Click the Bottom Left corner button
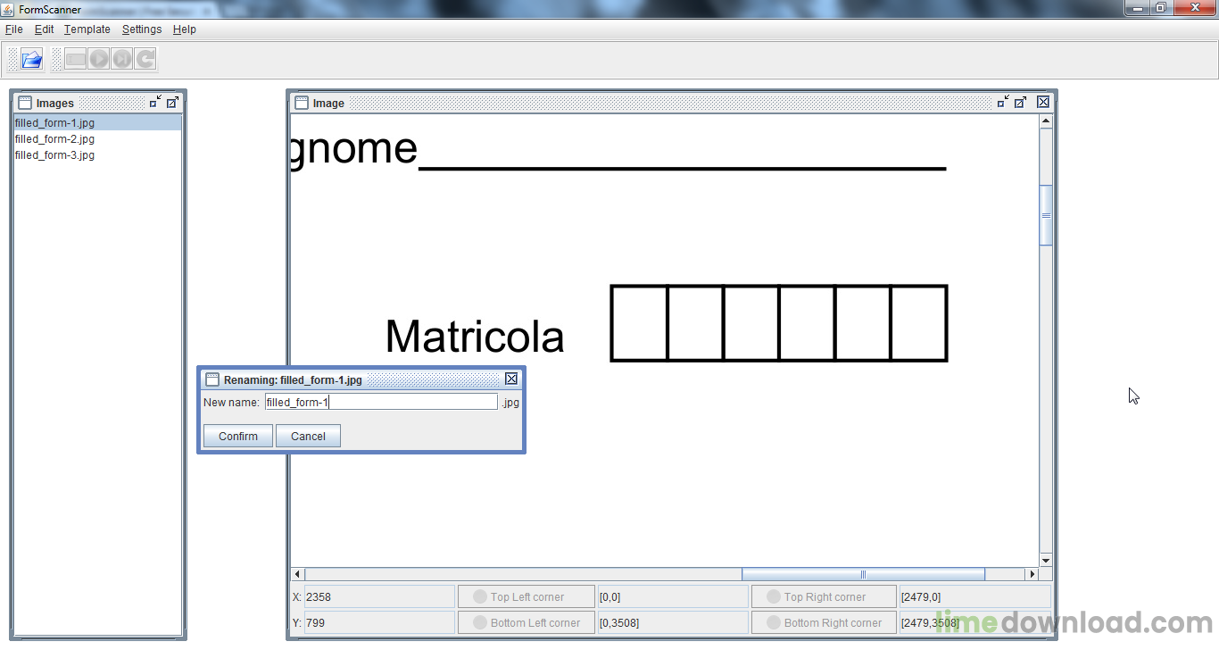 (x=527, y=622)
